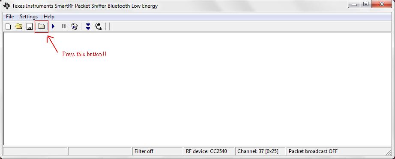Toggle auto-scroll with the double down arrows icon

88,26
